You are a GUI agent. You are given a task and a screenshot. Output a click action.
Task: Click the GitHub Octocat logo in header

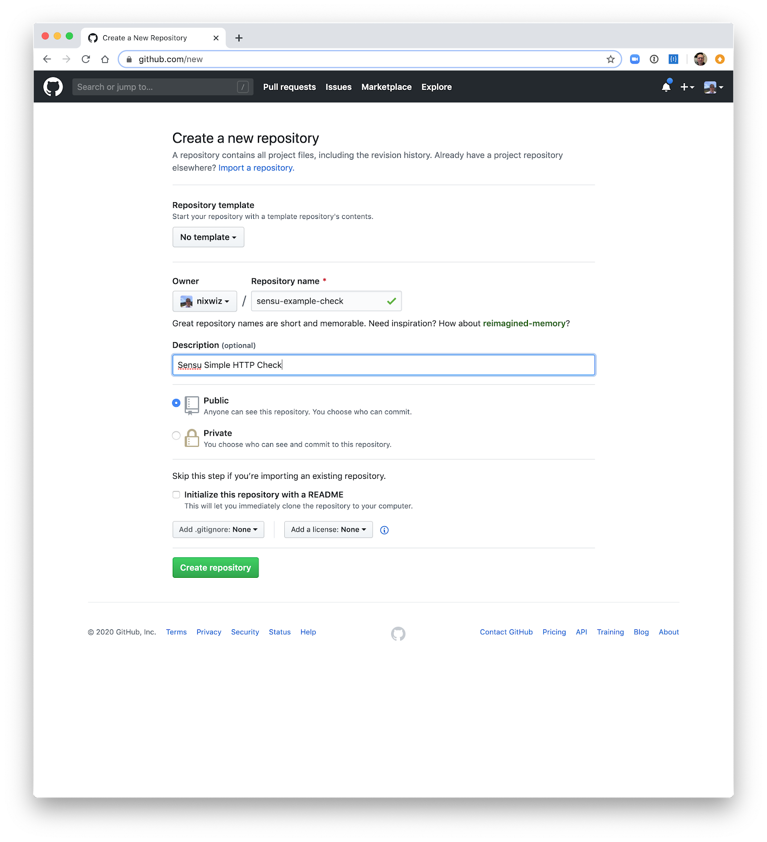point(53,87)
